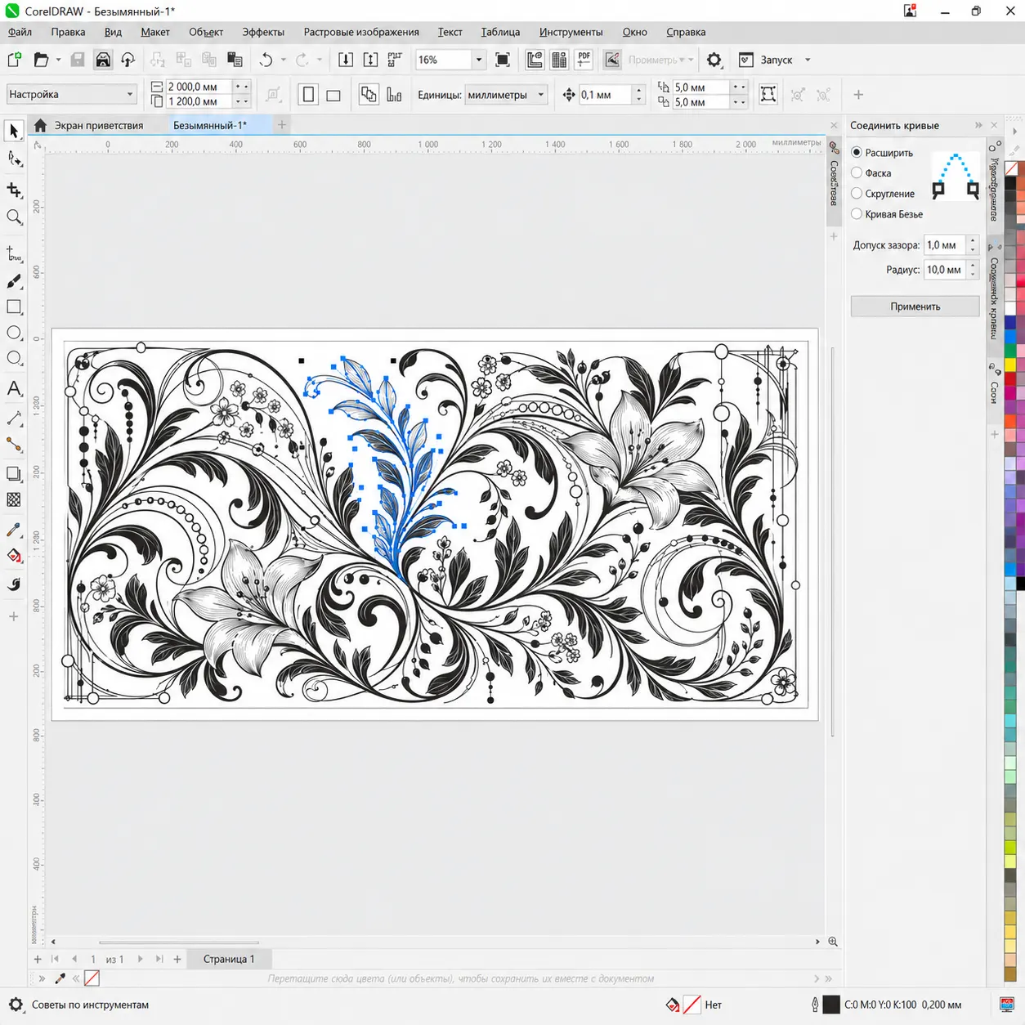
Task: Expand the Undo history dropdown arrow
Action: [284, 60]
